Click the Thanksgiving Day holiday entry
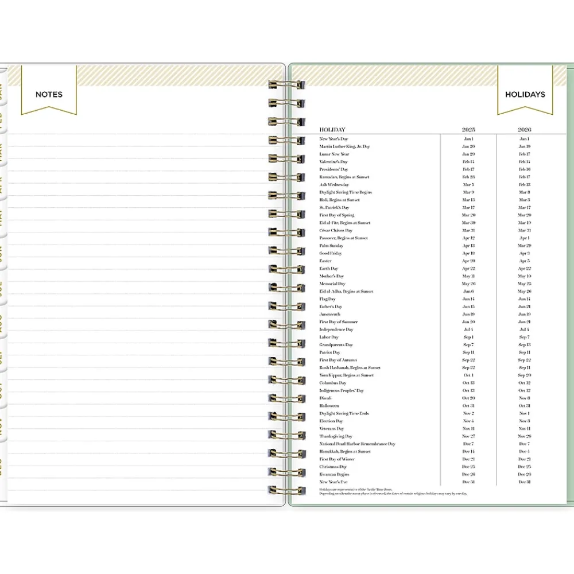 click(336, 436)
